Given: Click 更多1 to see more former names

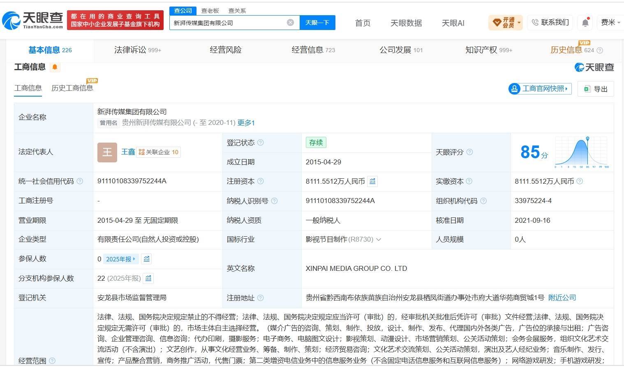Looking at the screenshot, I should point(246,123).
